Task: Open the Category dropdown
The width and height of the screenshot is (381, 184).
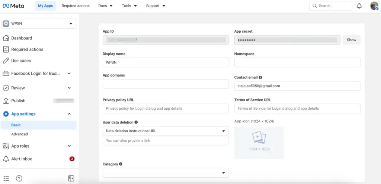Action: tap(166, 173)
